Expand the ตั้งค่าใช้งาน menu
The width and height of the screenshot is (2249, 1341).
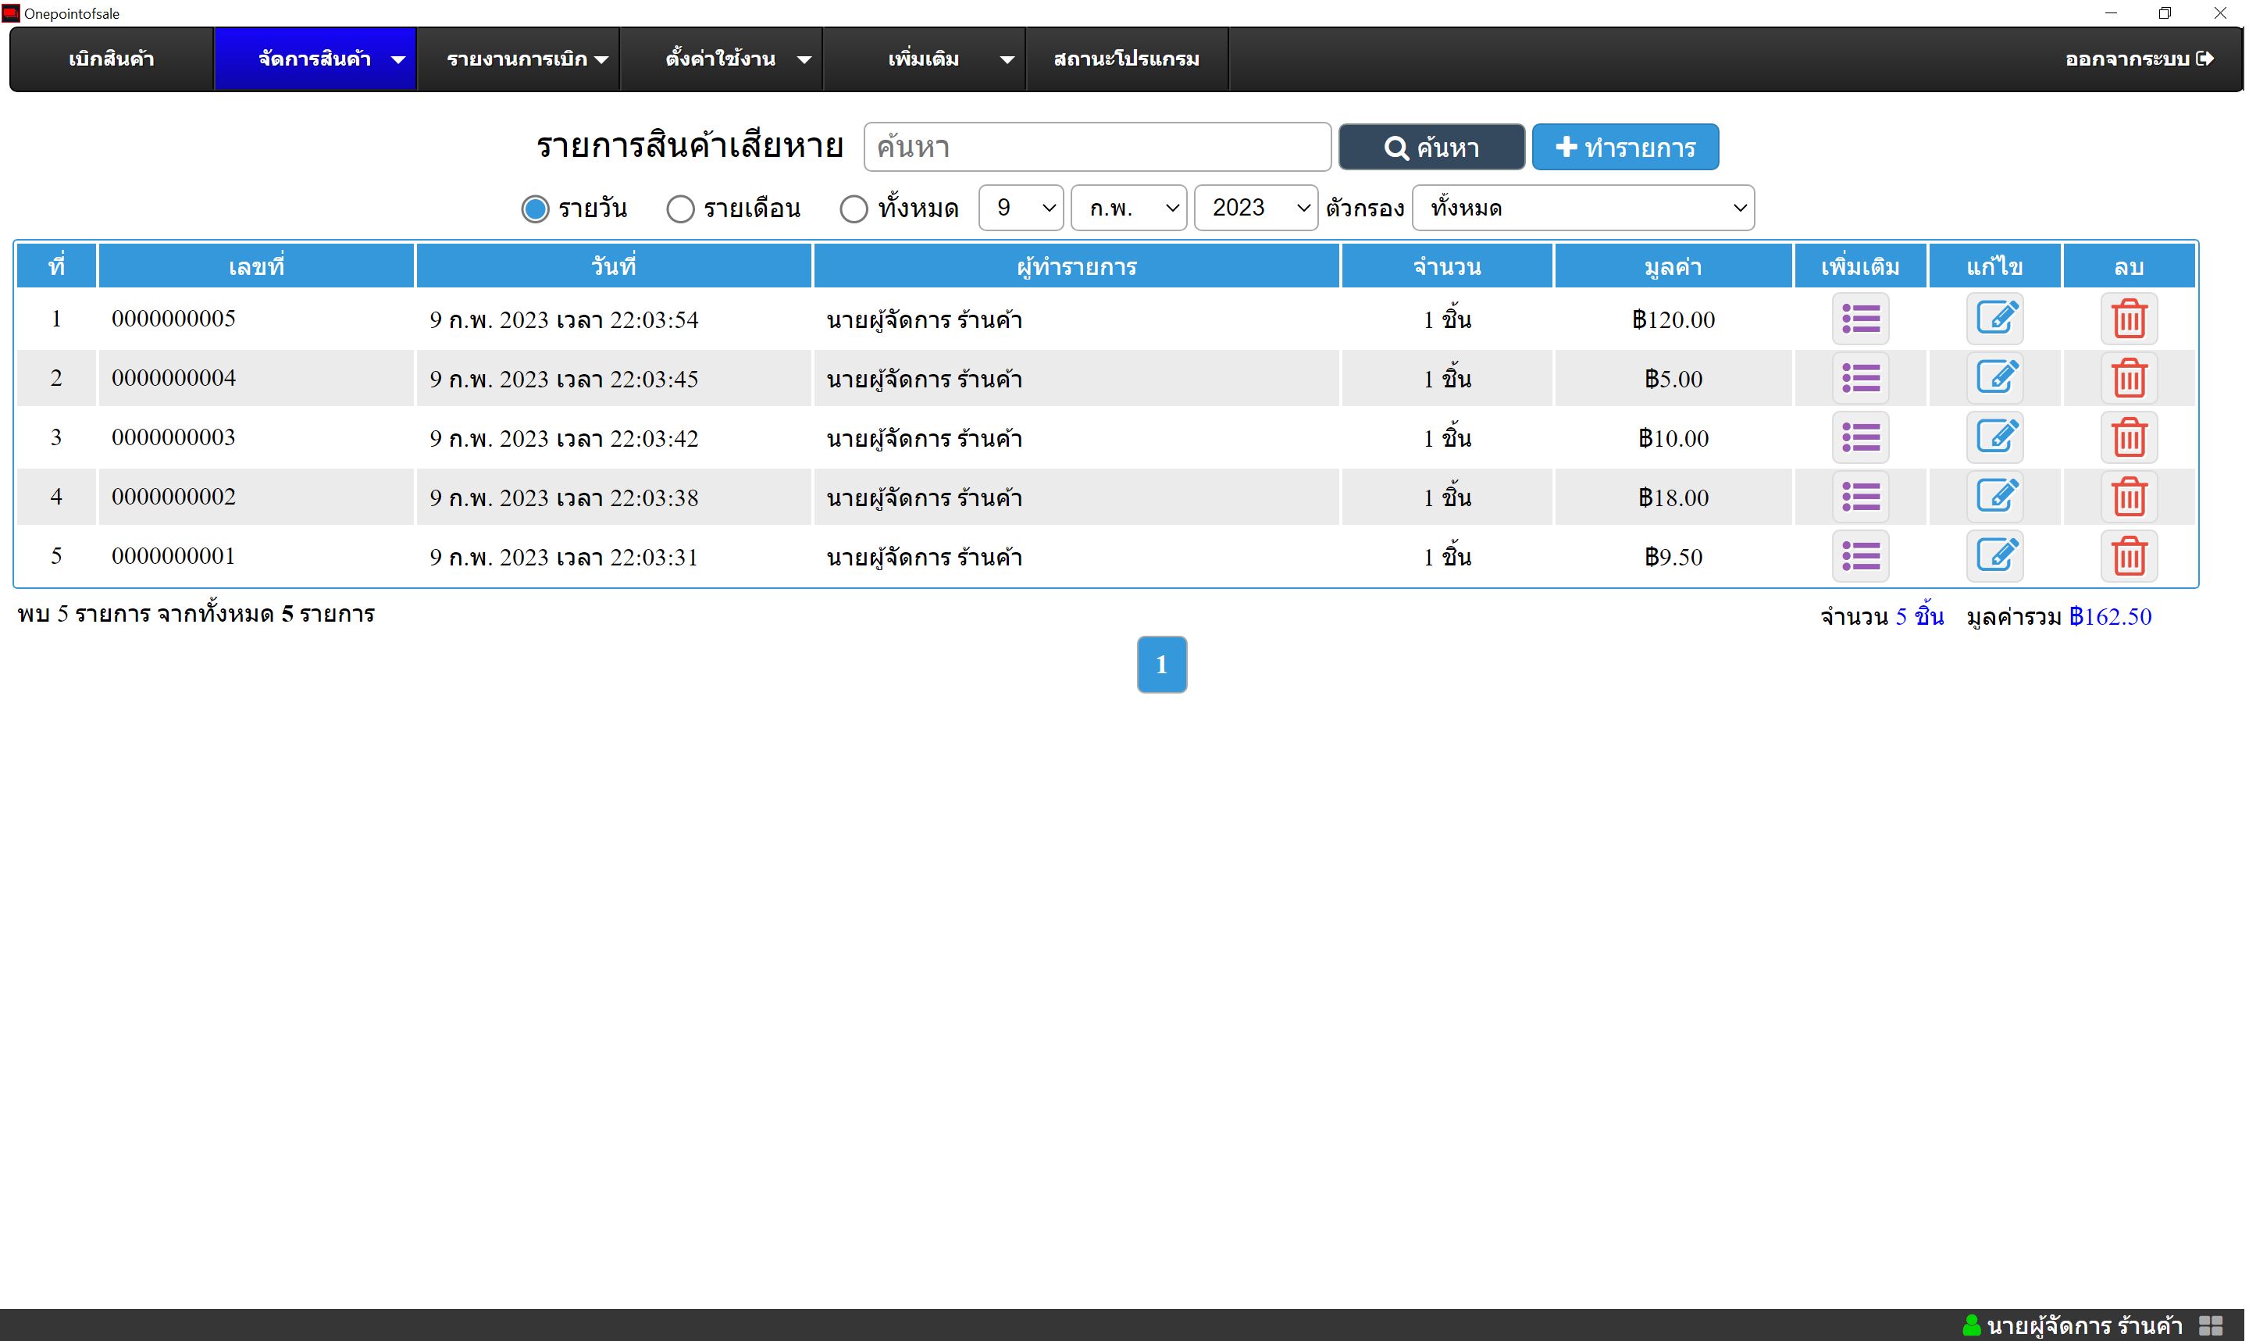[721, 59]
